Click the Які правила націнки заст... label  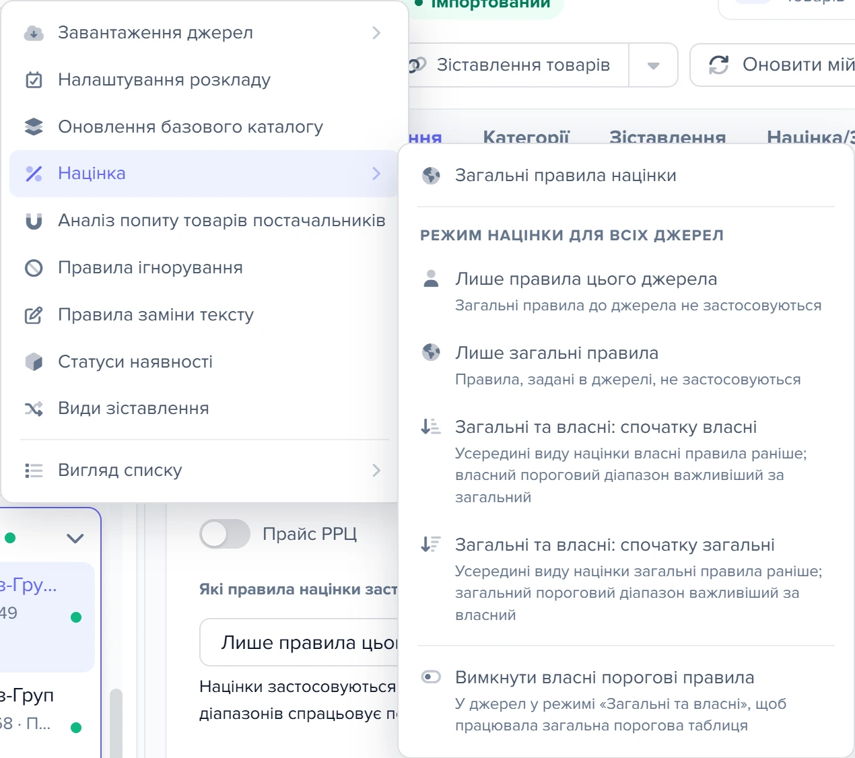click(298, 590)
